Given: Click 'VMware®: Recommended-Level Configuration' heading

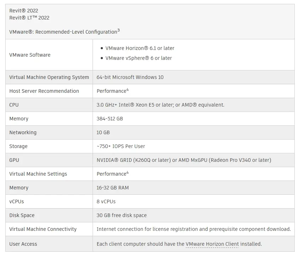Looking at the screenshot, I should click(65, 32).
